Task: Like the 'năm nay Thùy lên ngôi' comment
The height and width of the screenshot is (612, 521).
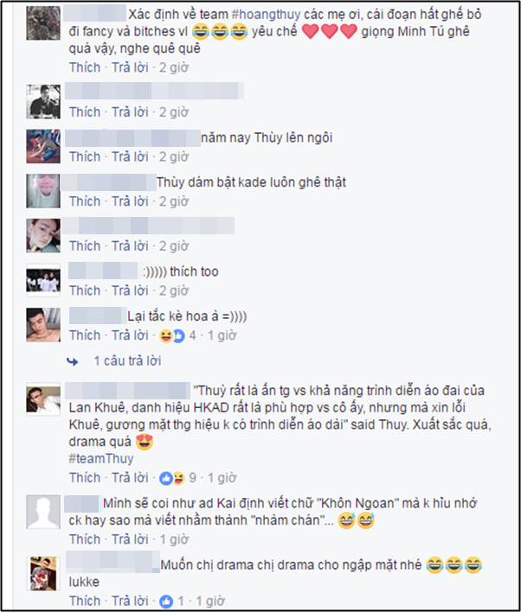Action: (x=85, y=157)
